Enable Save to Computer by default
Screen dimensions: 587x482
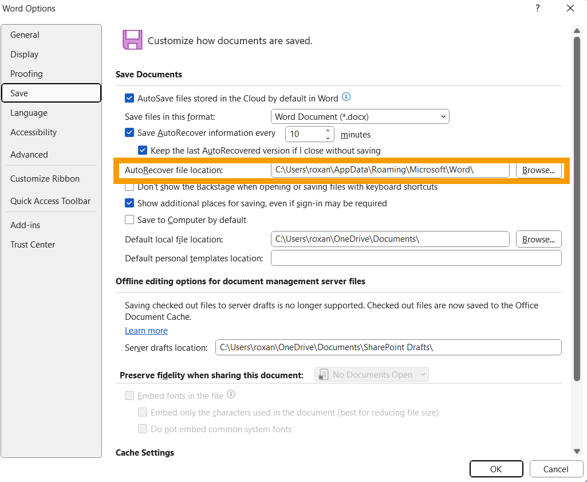129,220
